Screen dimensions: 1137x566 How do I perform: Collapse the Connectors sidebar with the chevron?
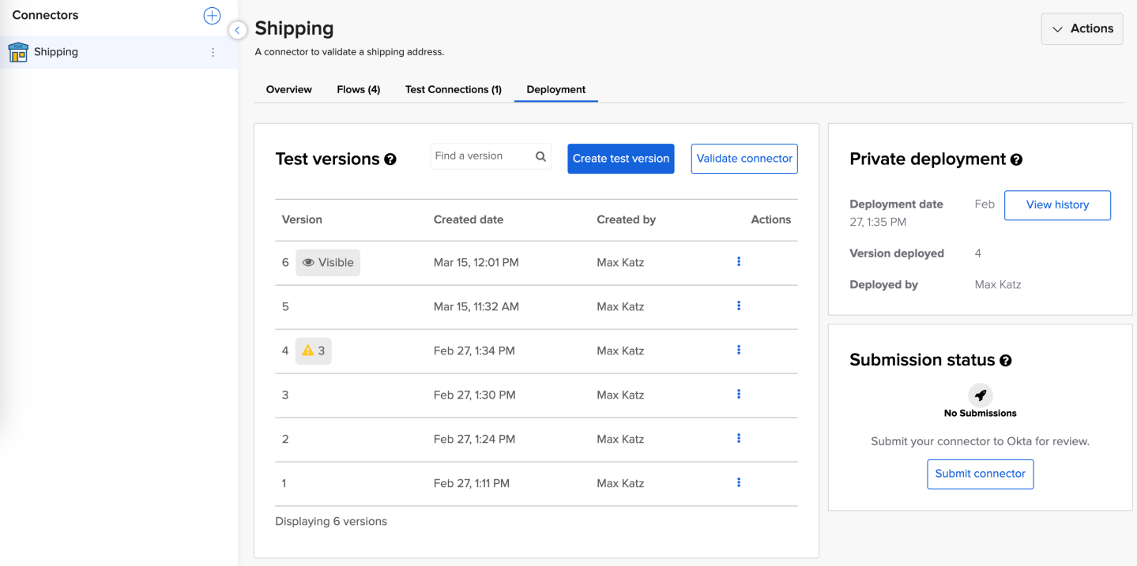(237, 30)
